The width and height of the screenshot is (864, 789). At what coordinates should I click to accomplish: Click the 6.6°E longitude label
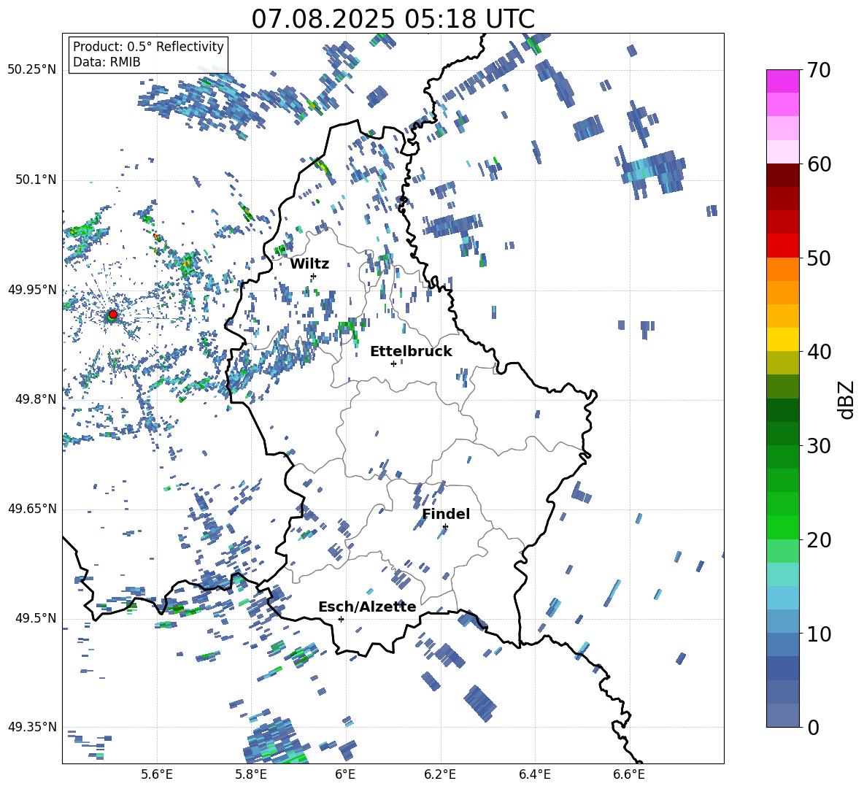click(x=629, y=774)
